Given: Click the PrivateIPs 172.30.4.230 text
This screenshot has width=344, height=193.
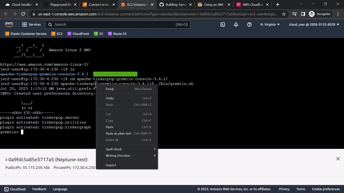Looking at the screenshot, I should (x=74, y=168).
